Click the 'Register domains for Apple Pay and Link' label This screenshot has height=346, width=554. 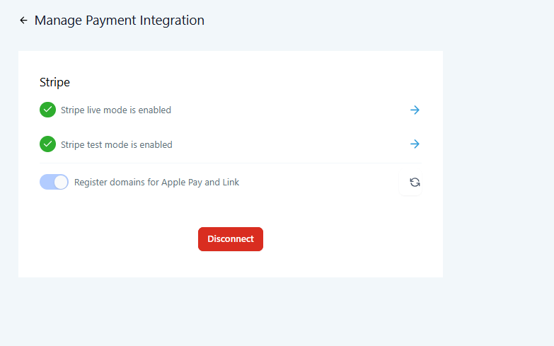(x=156, y=183)
